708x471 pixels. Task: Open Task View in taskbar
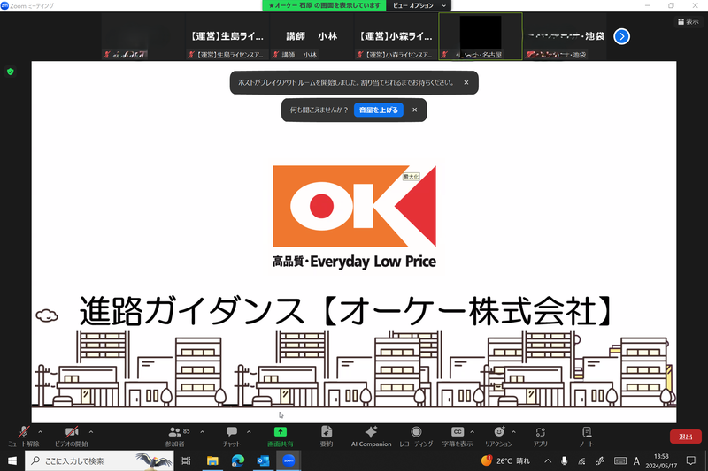pos(186,460)
